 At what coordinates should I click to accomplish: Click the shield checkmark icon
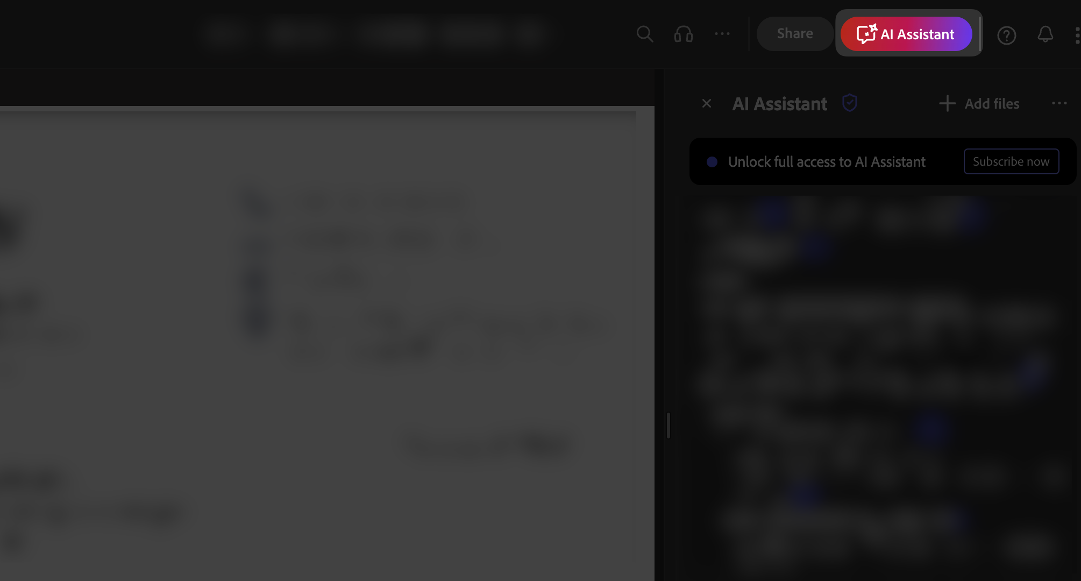coord(850,103)
